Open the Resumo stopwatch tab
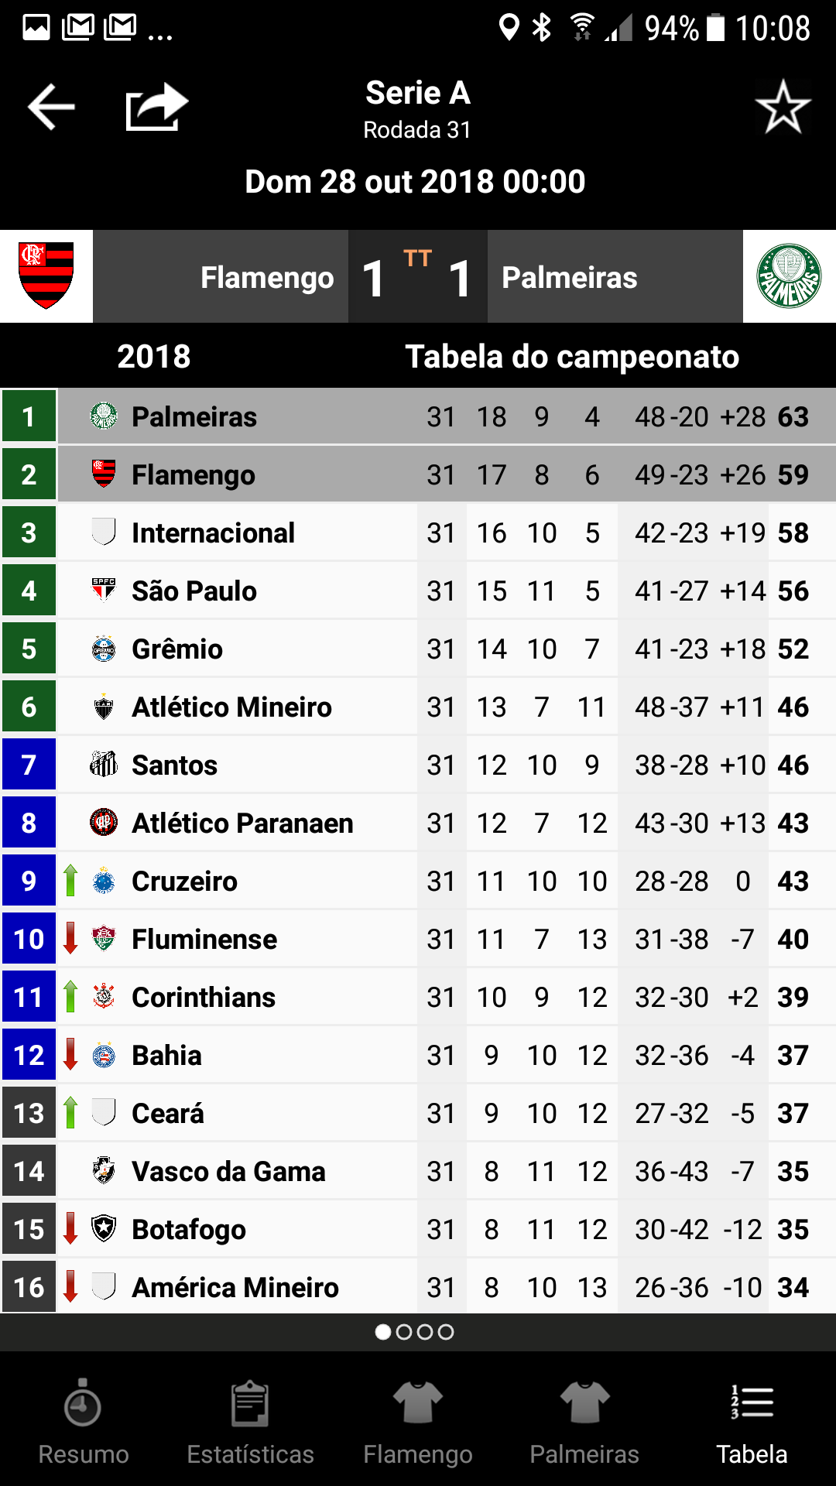The height and width of the screenshot is (1486, 836). tap(84, 1423)
